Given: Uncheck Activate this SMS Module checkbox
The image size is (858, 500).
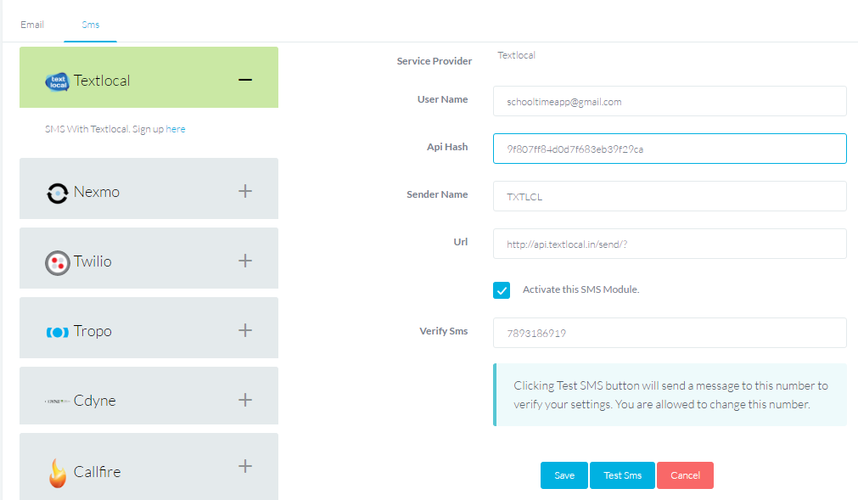Looking at the screenshot, I should (x=502, y=290).
